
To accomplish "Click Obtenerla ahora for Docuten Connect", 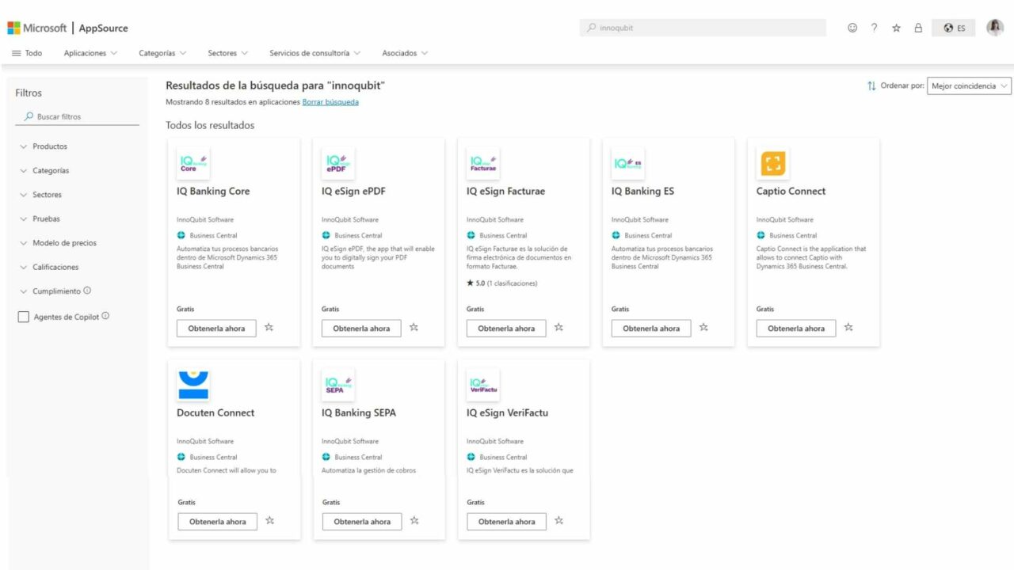I will 217,522.
